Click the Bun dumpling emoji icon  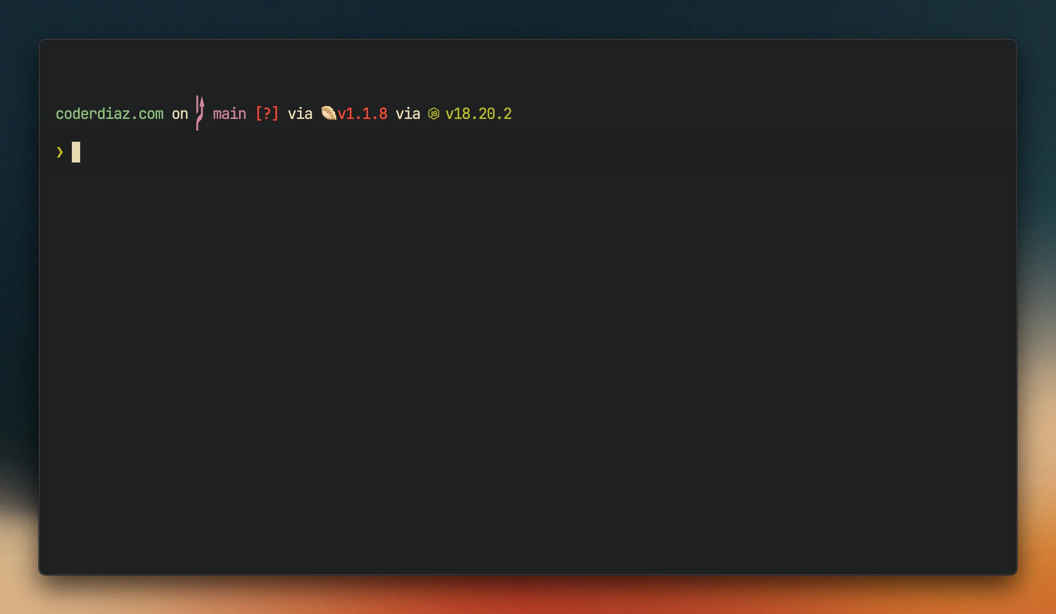coord(329,113)
